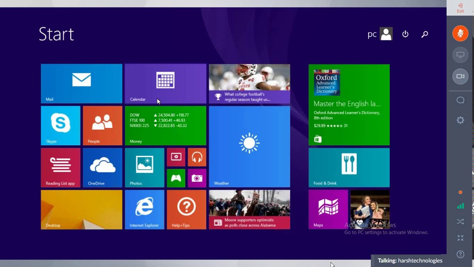
Task: Open the chat panel in the sidebar
Action: coord(460,100)
